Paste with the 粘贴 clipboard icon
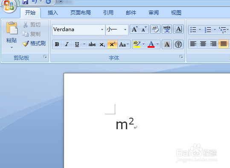Image resolution: width=230 pixels, height=168 pixels. click(12, 28)
